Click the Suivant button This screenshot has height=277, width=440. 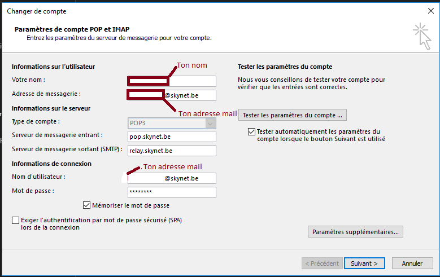coord(364,263)
